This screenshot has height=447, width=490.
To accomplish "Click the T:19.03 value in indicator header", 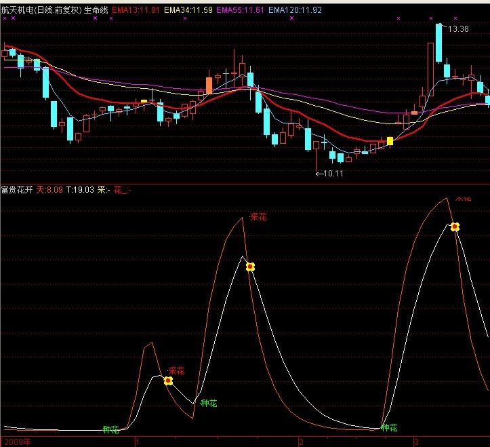I will point(80,191).
